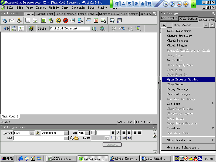Select Open Browser Window action
Viewport: 216px width, 162px height.
click(188, 79)
